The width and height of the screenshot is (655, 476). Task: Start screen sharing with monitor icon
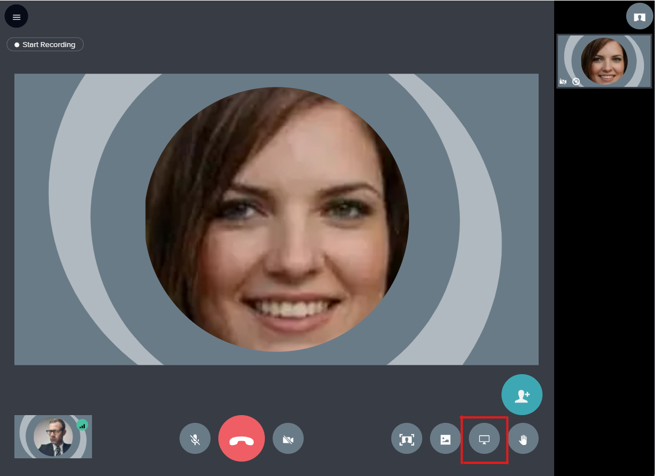(484, 438)
